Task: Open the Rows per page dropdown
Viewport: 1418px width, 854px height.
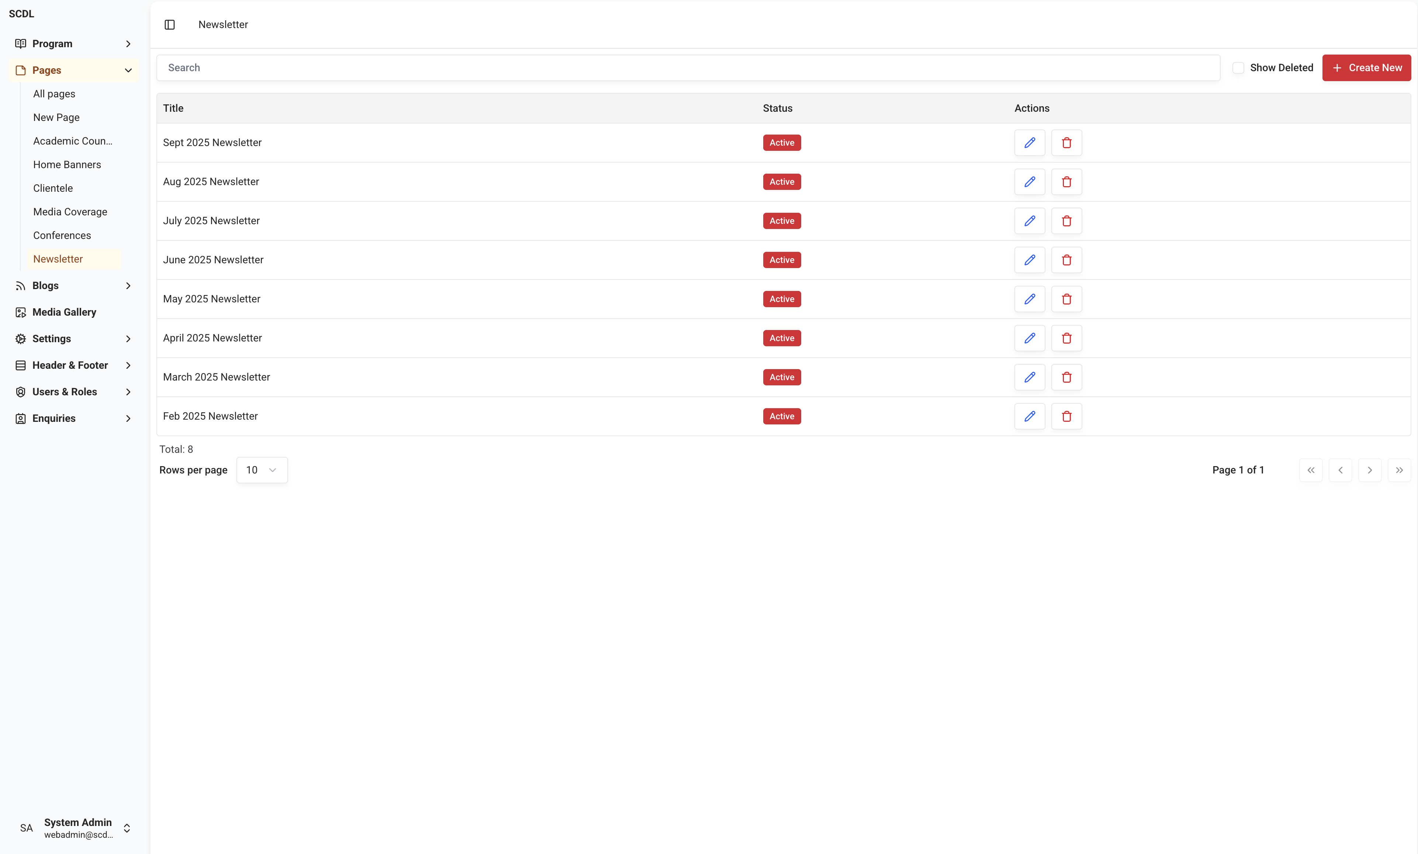Action: [x=261, y=470]
